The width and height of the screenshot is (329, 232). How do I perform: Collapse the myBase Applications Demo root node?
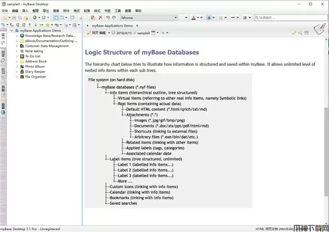click(11, 31)
